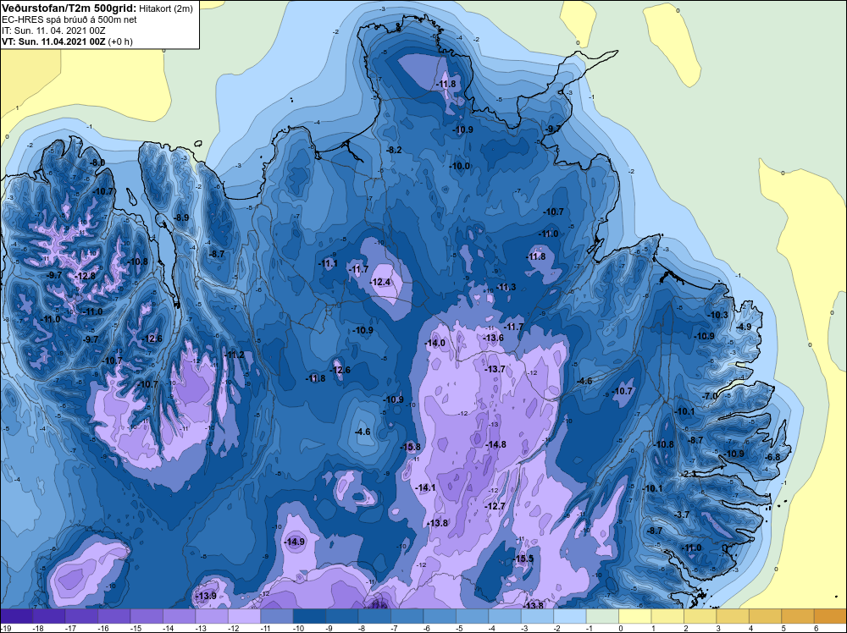The height and width of the screenshot is (633, 847).
Task: Pick the dark blue legend swatch labeled -10
Action: tap(309, 616)
